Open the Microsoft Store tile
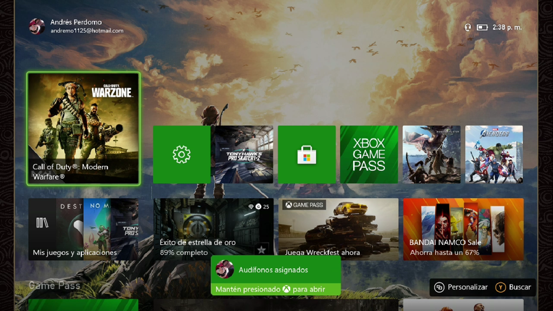Image resolution: width=553 pixels, height=311 pixels. coord(307,155)
